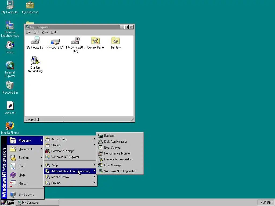This screenshot has width=275, height=206.
Task: Choose Shut Down... from the Start menu
Action: tap(25, 194)
